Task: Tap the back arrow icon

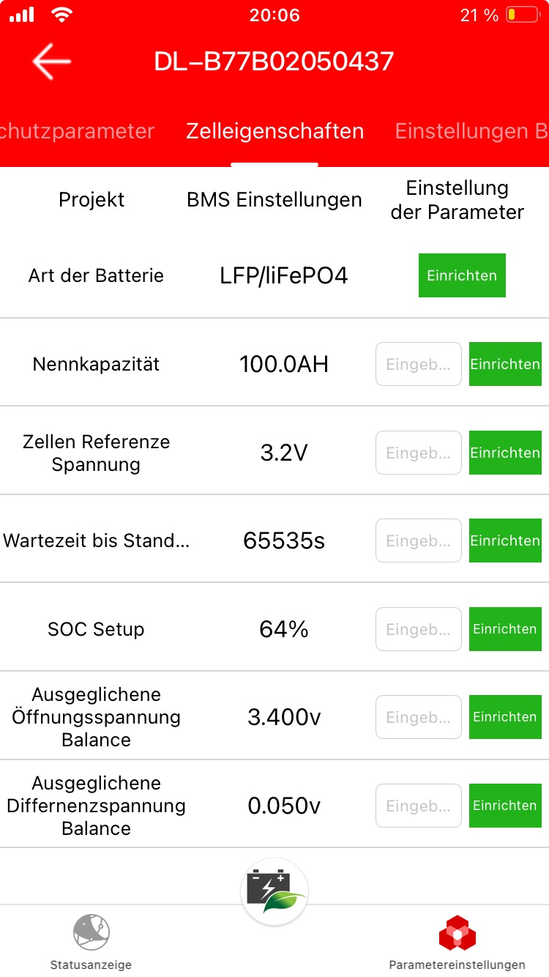Action: tap(51, 62)
